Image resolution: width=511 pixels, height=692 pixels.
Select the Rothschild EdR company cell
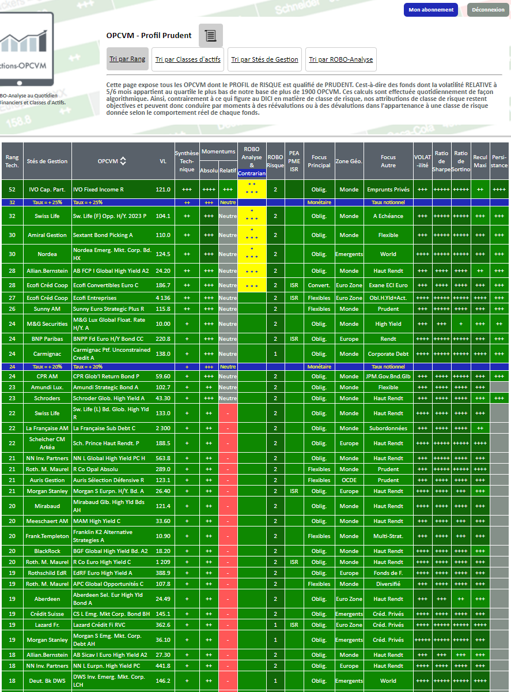point(47,573)
